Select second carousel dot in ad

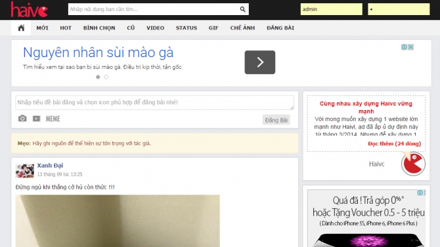(106, 77)
